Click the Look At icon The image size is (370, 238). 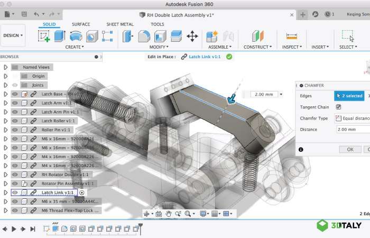[159, 214]
